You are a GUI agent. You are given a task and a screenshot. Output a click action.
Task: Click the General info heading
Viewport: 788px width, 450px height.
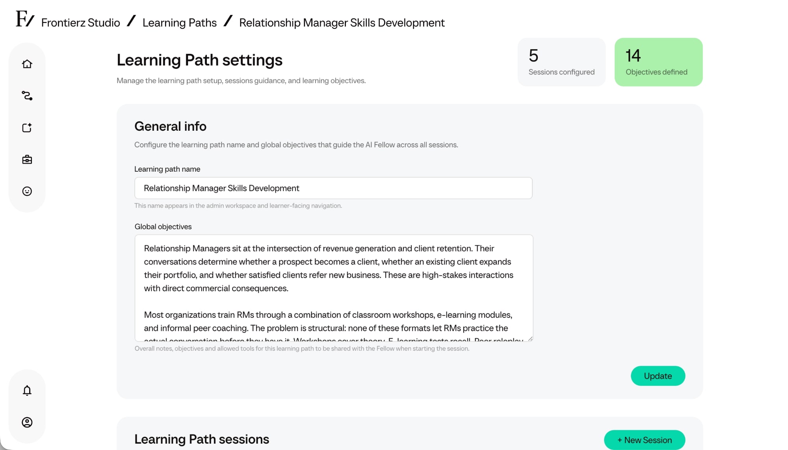[170, 126]
